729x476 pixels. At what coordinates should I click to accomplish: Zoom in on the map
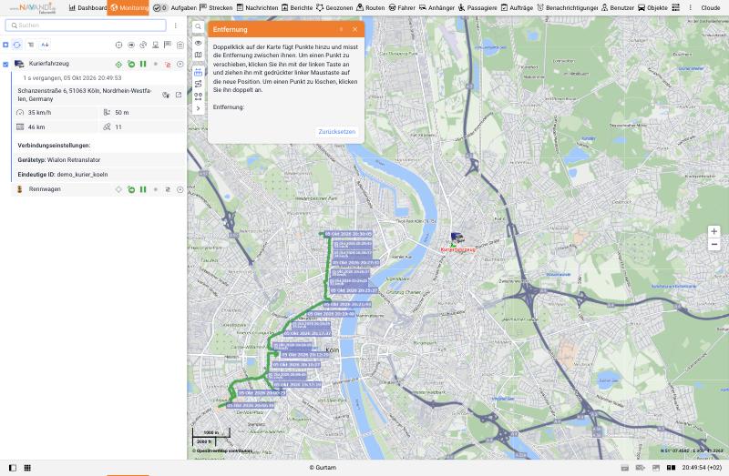(x=714, y=232)
